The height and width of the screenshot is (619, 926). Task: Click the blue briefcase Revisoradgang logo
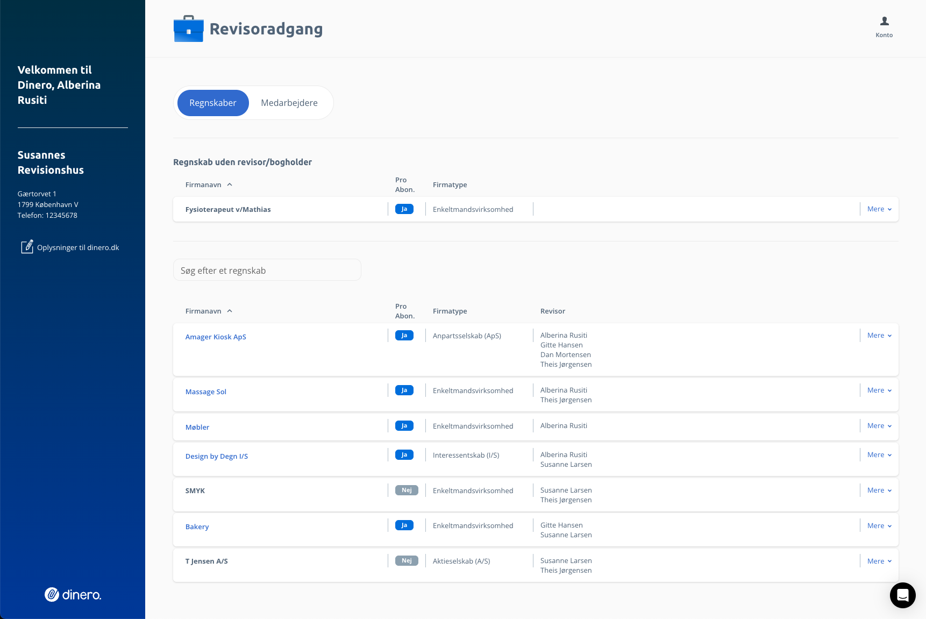(188, 29)
